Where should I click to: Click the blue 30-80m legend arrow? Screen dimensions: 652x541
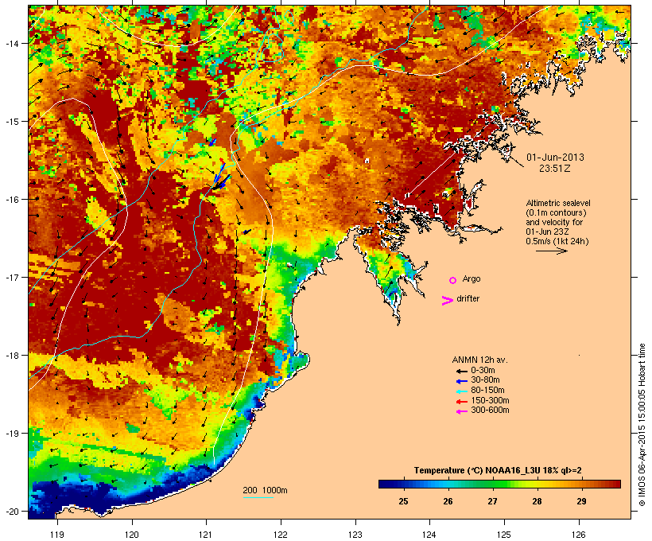coord(462,381)
